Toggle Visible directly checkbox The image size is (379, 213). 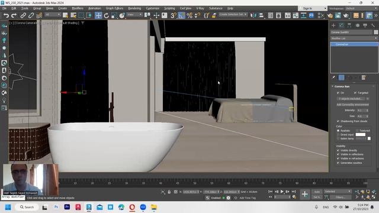point(338,150)
